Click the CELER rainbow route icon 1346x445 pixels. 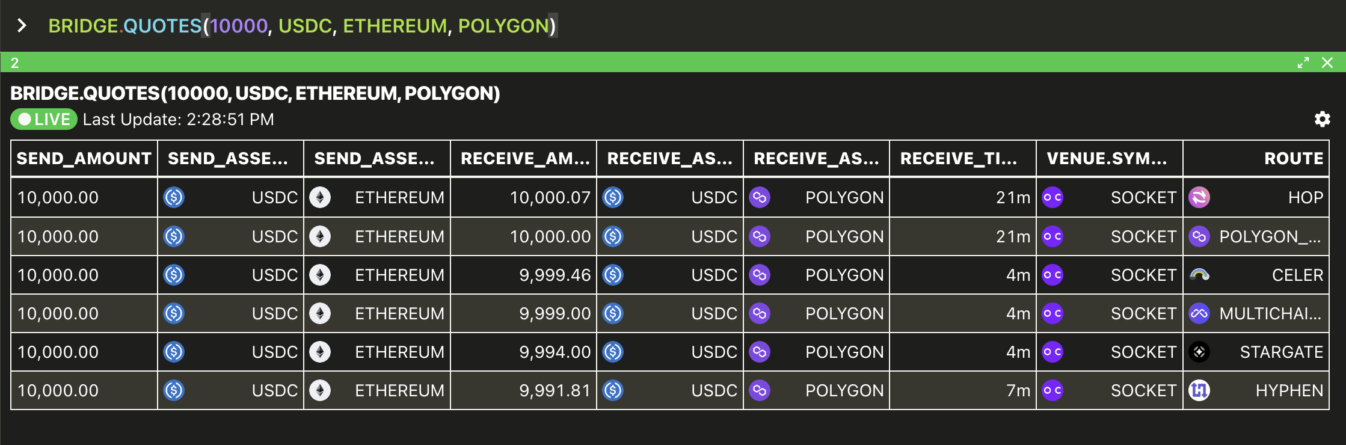[x=1199, y=275]
